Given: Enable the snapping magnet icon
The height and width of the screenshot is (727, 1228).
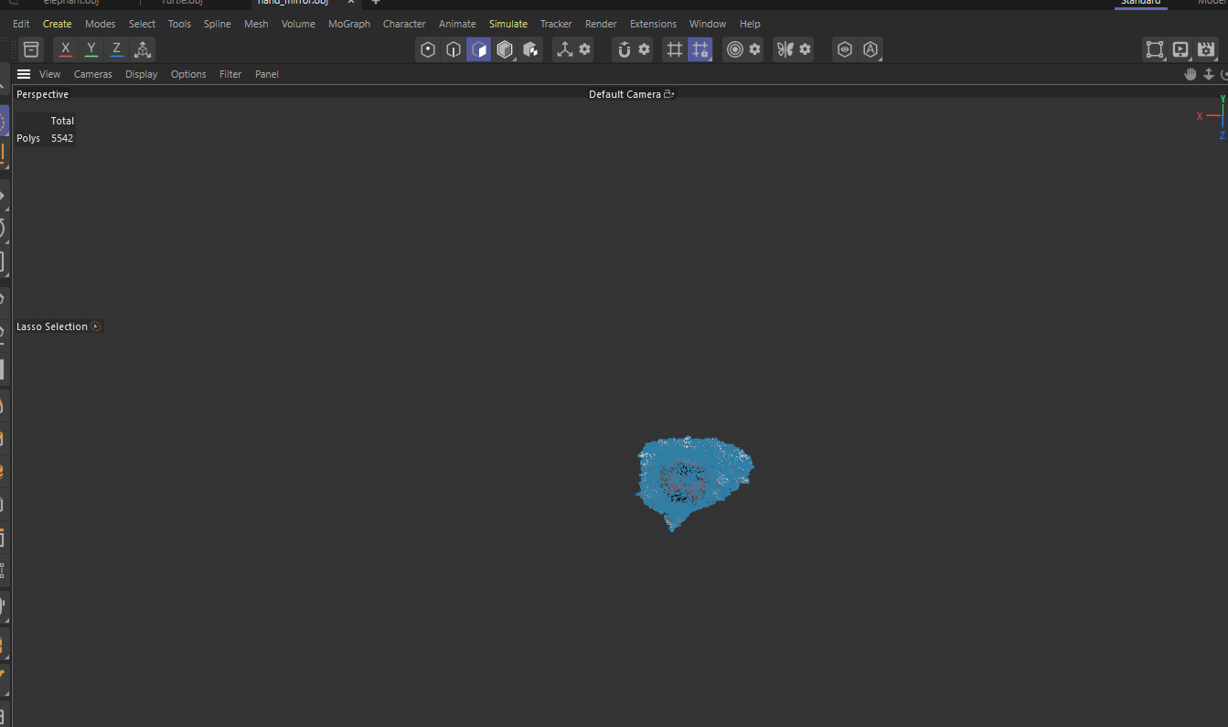Looking at the screenshot, I should pos(623,49).
